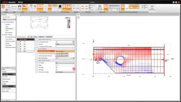Open Definition of bar shape dropdown
The image size is (181, 102).
[x=65, y=51]
